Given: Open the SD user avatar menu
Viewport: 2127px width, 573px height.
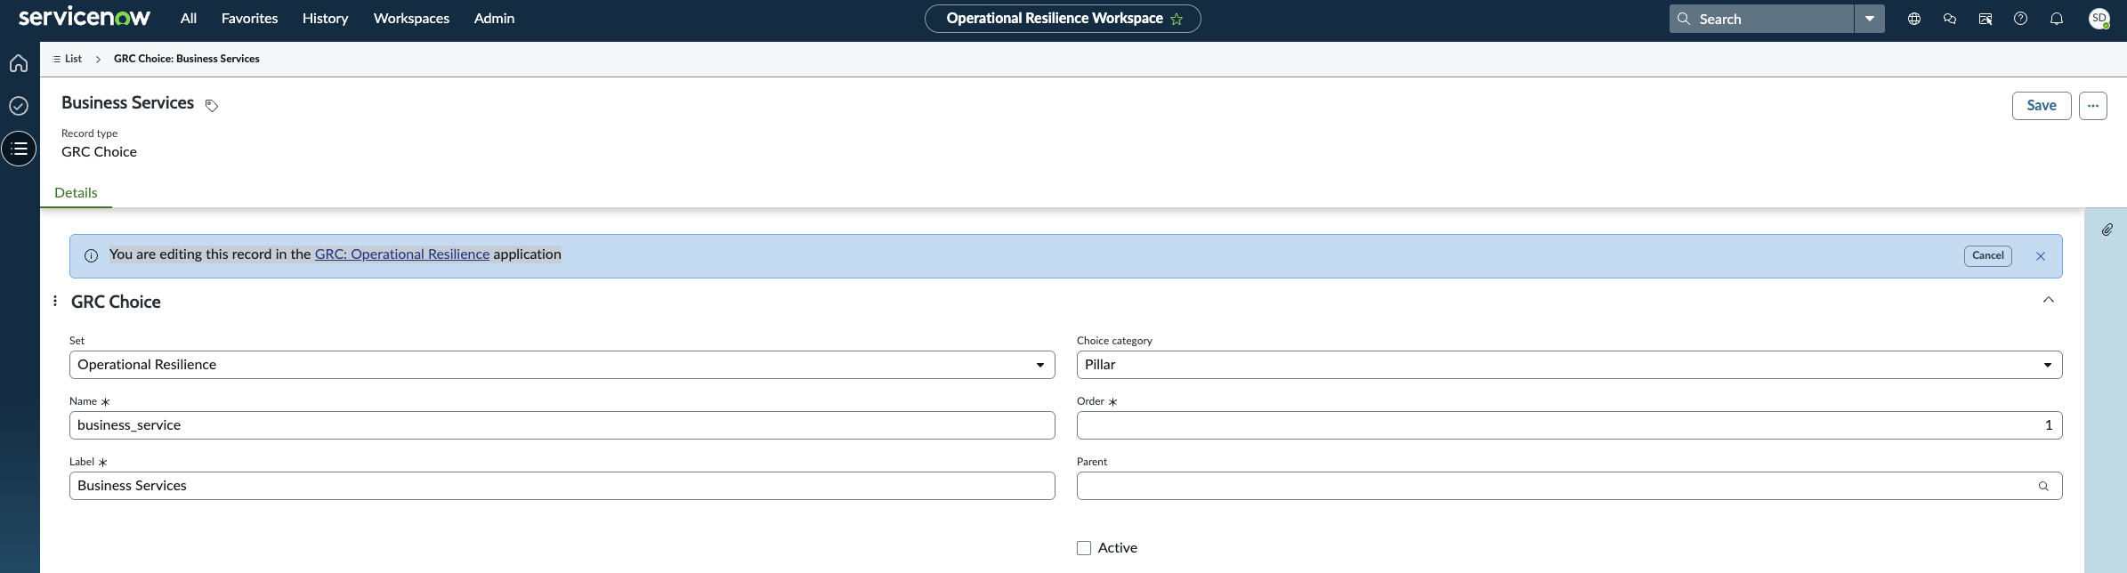Looking at the screenshot, I should point(2099,19).
